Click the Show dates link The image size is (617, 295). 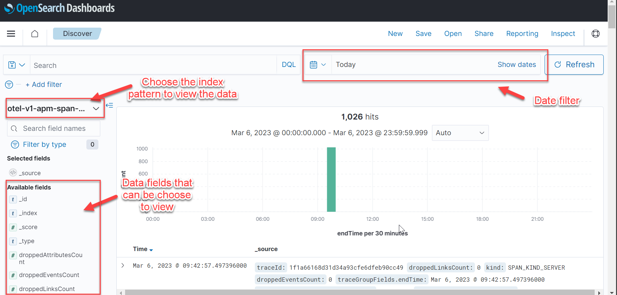coord(516,65)
